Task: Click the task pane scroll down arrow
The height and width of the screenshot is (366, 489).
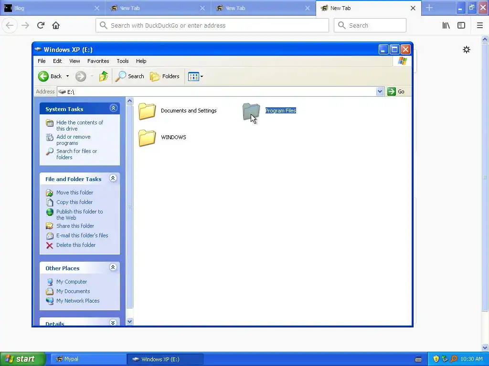Action: (x=130, y=322)
